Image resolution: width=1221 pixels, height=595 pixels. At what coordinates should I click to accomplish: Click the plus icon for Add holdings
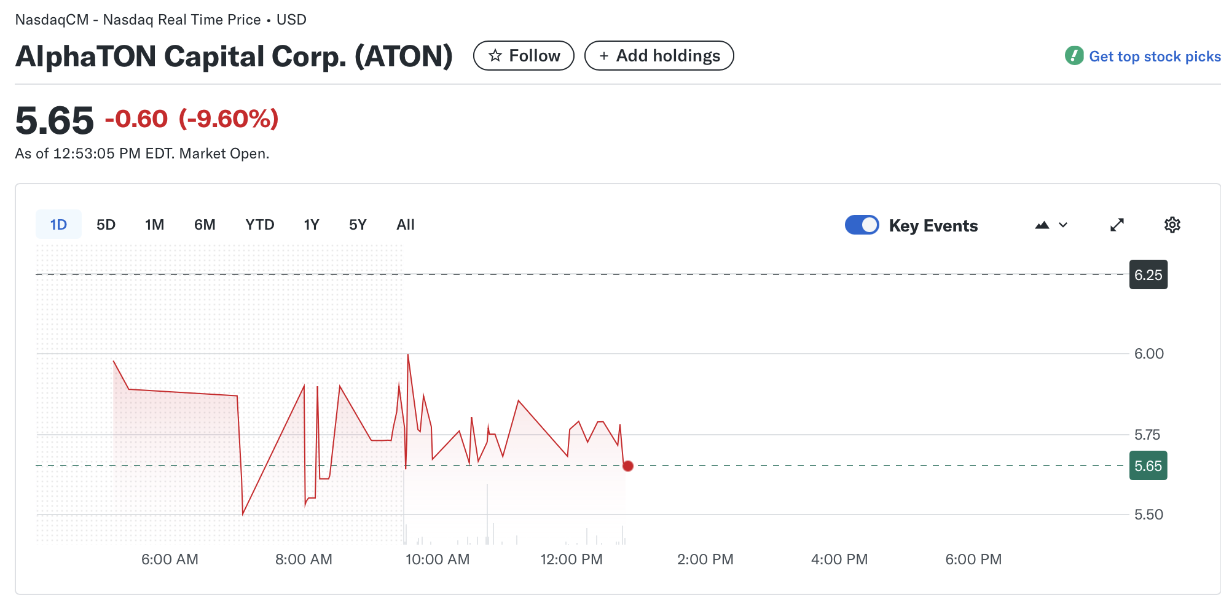pyautogui.click(x=604, y=56)
